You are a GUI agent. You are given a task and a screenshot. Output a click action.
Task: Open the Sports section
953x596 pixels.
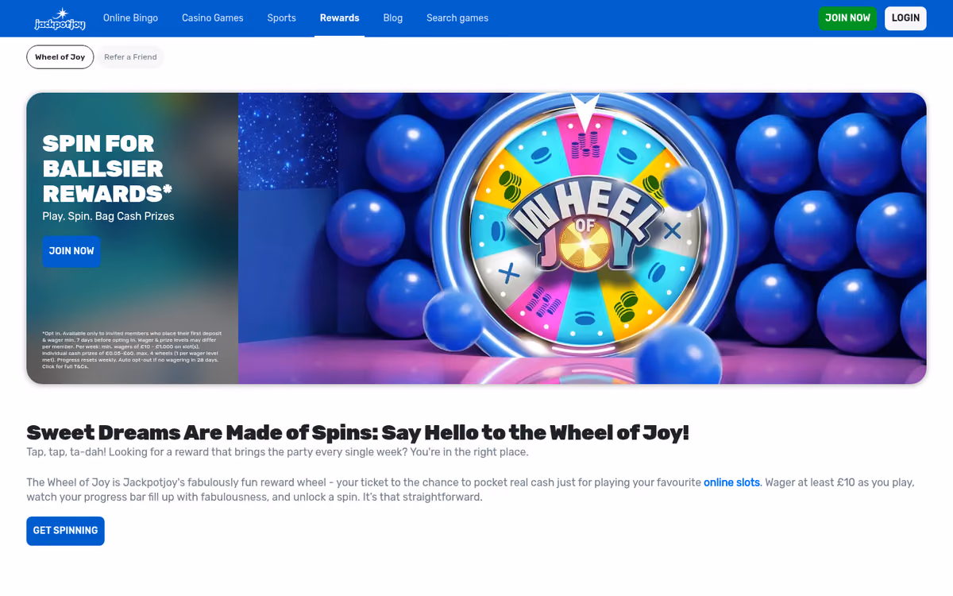coord(281,17)
